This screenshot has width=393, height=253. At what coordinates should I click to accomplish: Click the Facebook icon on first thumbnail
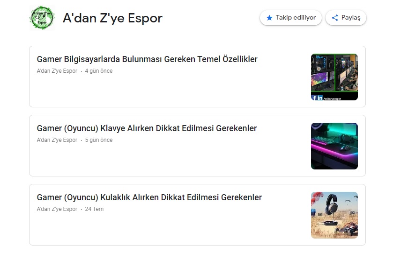tap(314, 98)
